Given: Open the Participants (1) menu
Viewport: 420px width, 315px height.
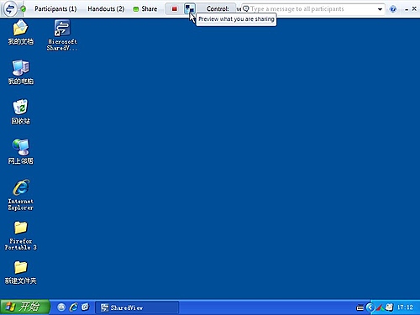Looking at the screenshot, I should tap(55, 9).
